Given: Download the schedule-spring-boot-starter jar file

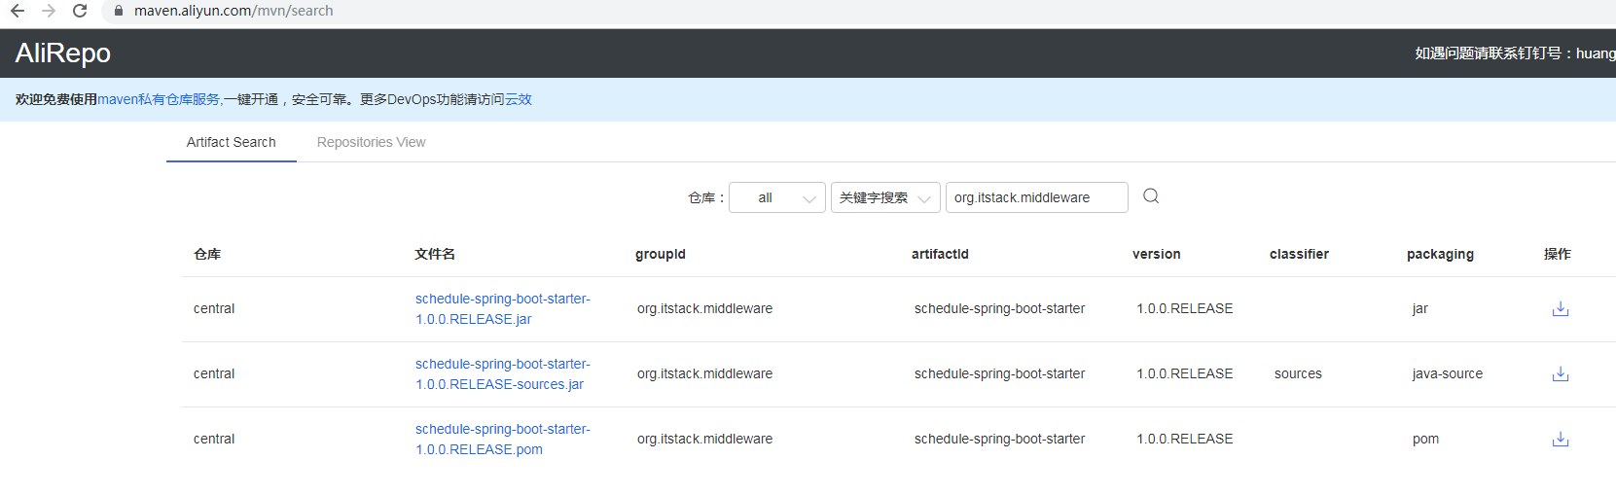Looking at the screenshot, I should point(1561,308).
